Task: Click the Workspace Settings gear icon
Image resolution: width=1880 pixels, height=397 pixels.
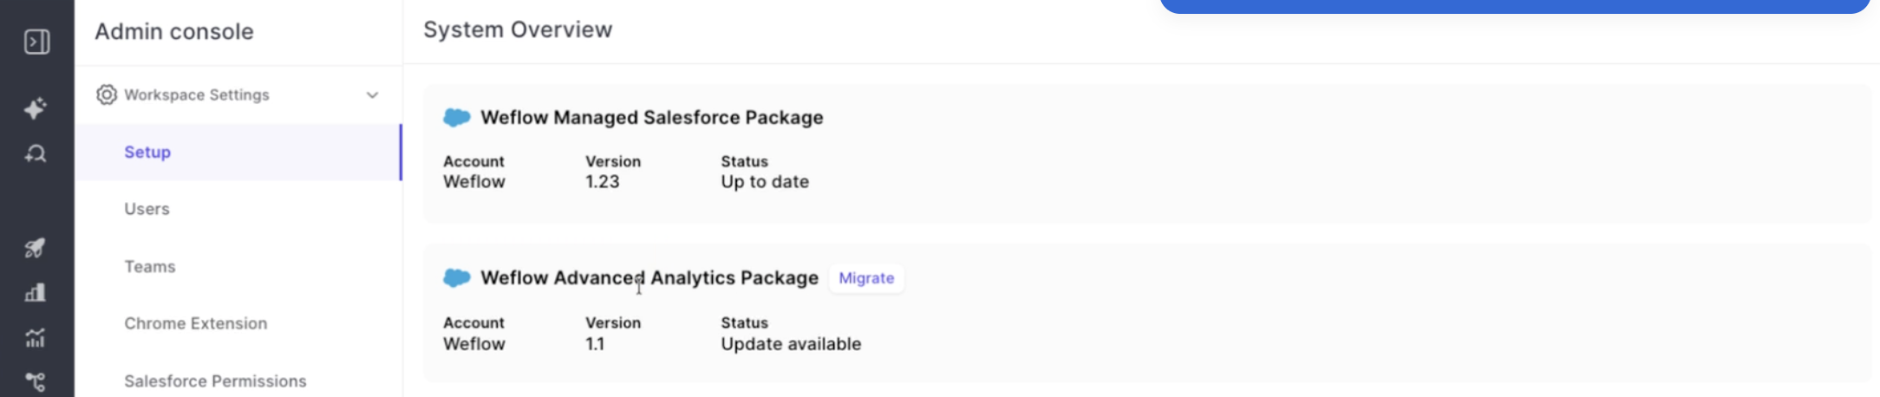Action: point(107,94)
